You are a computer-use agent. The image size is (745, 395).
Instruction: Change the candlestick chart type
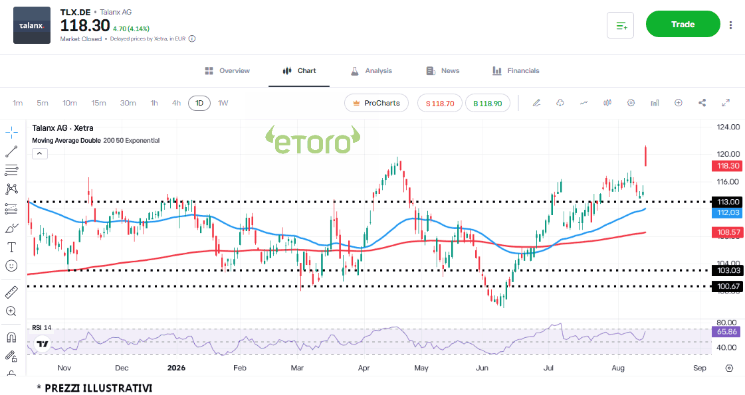click(607, 103)
